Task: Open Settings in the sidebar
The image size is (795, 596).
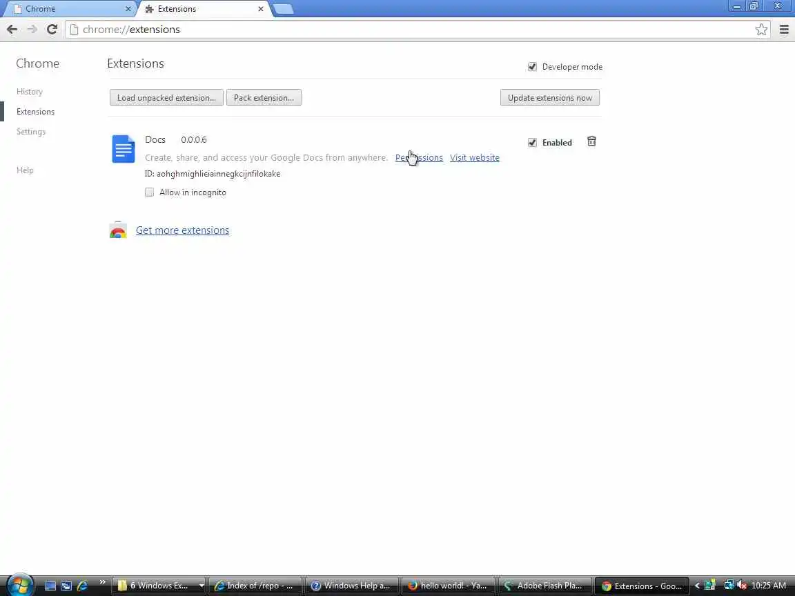Action: (31, 132)
